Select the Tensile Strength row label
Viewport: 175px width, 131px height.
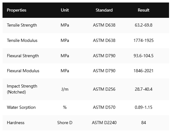[x=22, y=25]
